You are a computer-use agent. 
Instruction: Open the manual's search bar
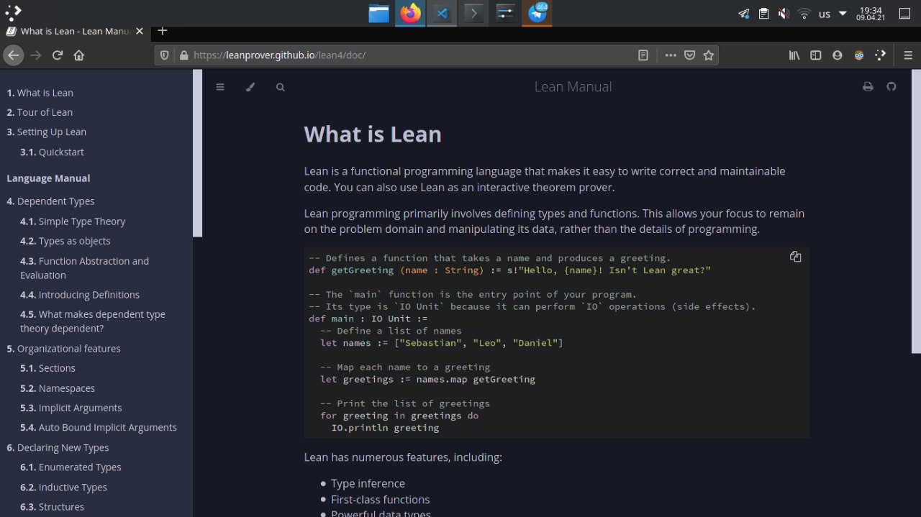(x=281, y=87)
